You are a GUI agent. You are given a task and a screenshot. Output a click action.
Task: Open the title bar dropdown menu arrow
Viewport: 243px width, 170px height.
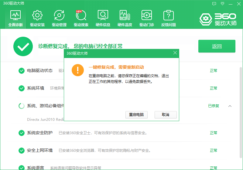(223, 4)
